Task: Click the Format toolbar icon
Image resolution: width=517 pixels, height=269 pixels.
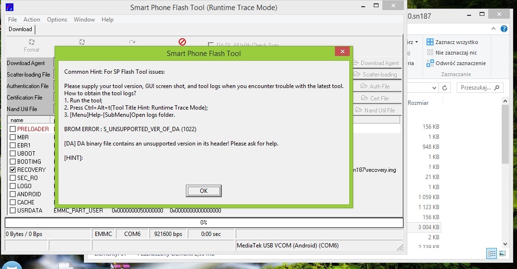Action: tap(32, 43)
